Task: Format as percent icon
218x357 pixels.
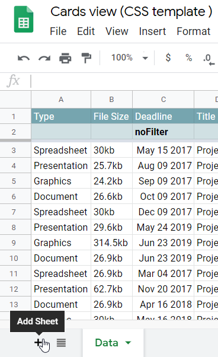Action: point(188,58)
